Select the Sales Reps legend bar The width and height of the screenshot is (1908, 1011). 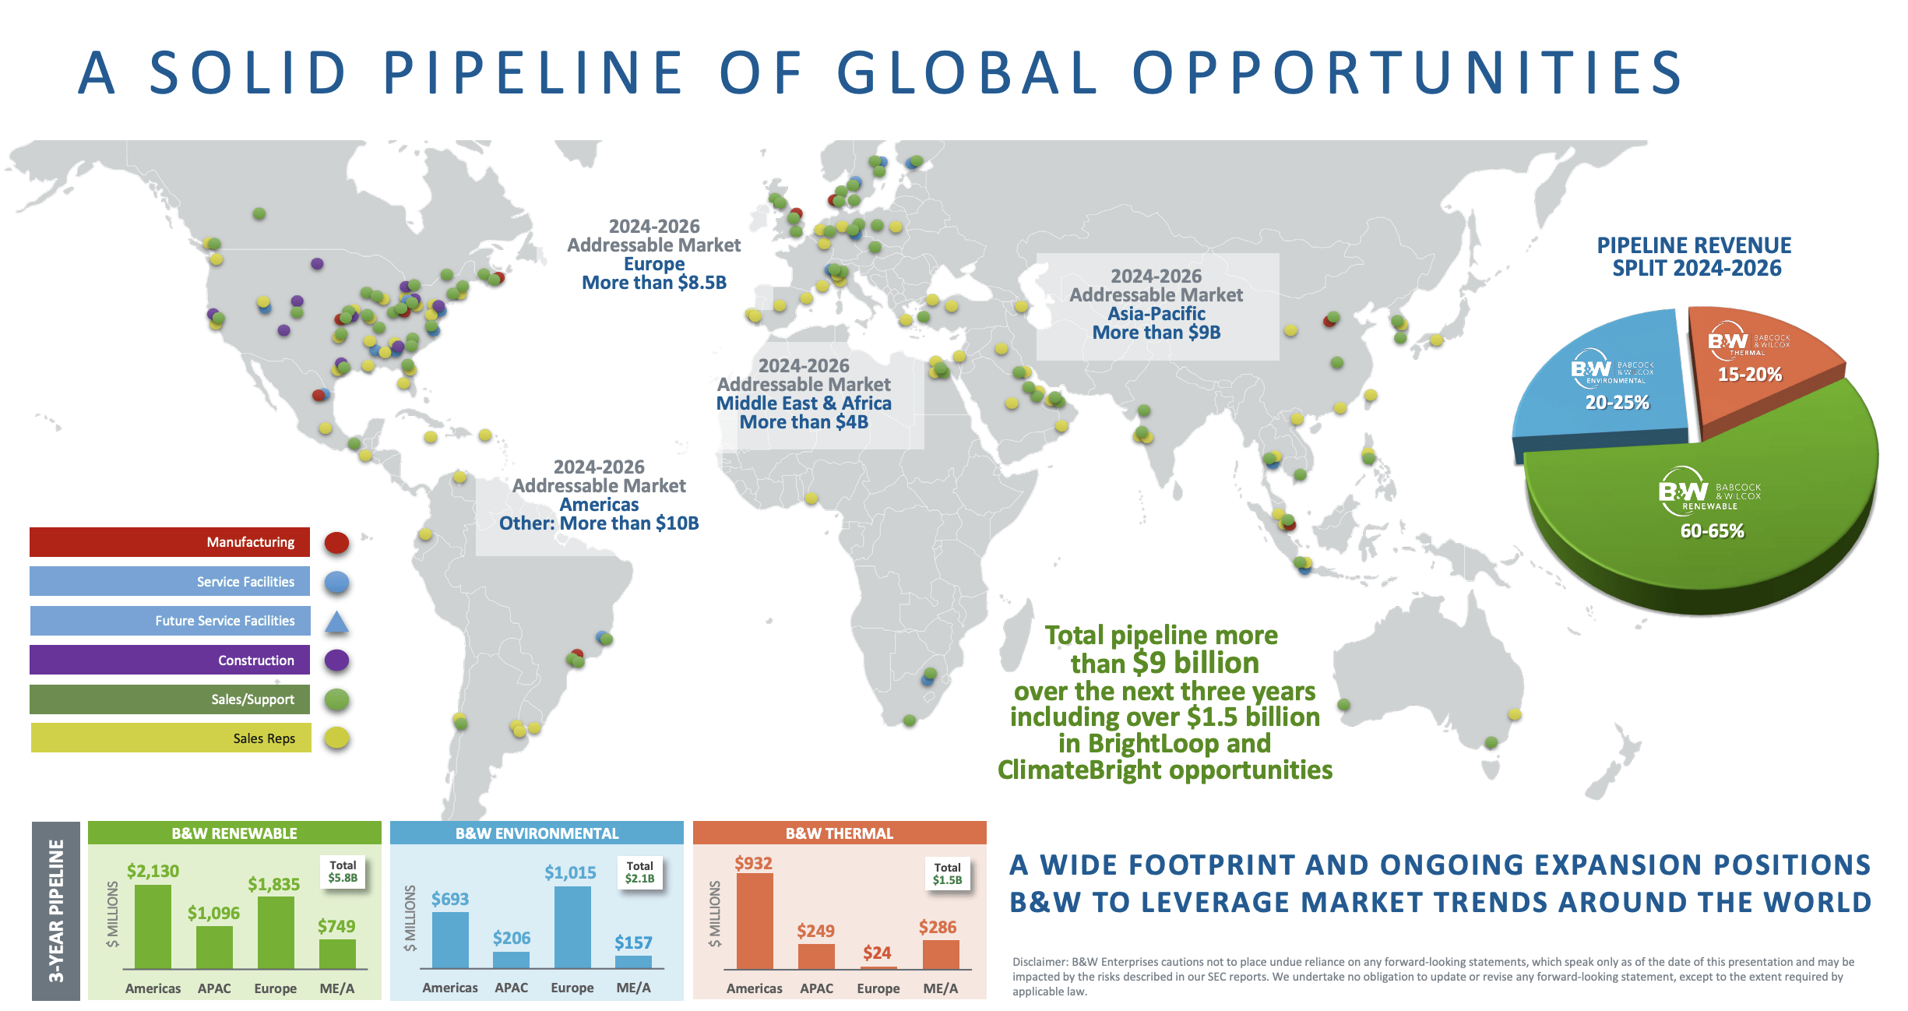pyautogui.click(x=171, y=738)
